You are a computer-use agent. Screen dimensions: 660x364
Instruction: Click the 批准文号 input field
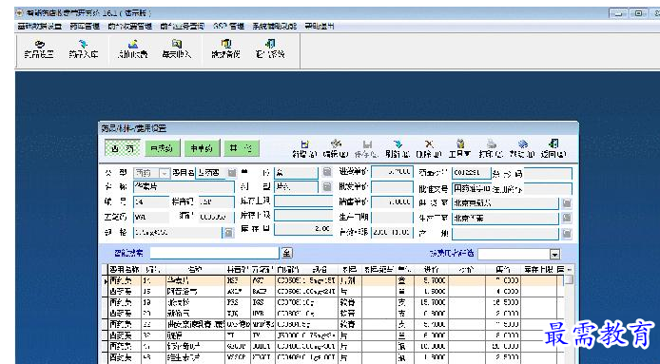[472, 188]
